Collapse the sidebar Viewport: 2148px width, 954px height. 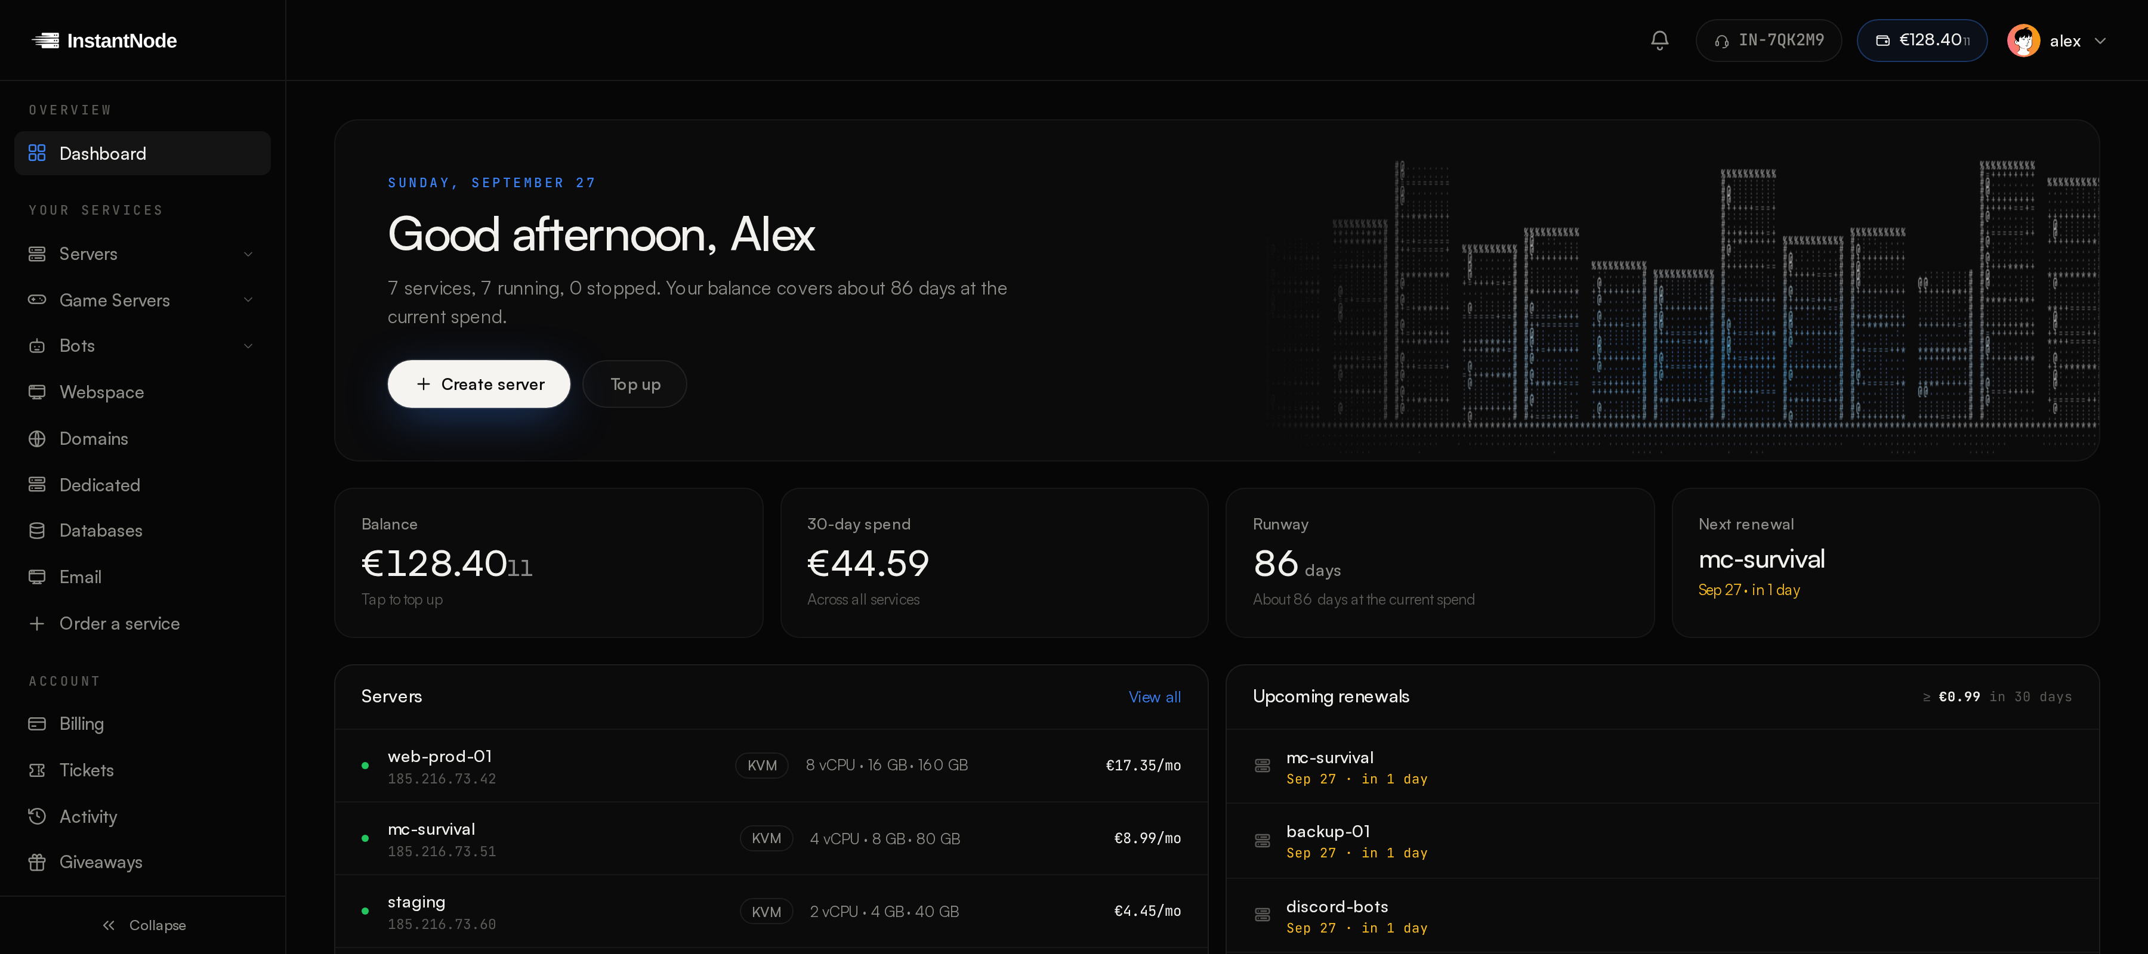pos(143,925)
